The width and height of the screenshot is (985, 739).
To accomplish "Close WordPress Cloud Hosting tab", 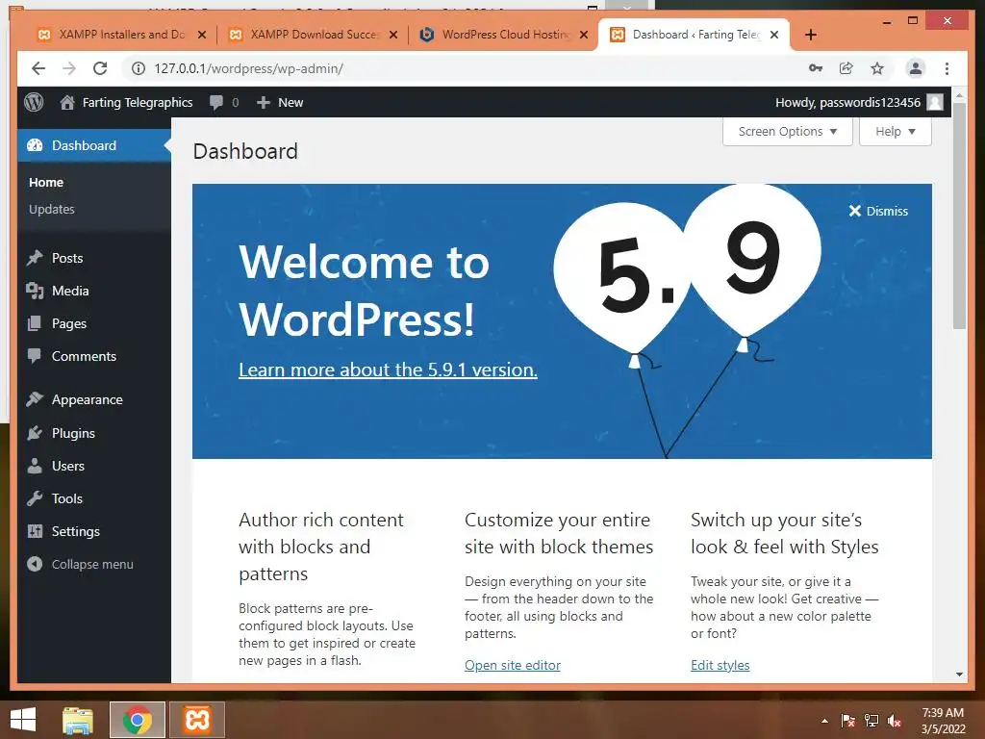I will 584,35.
